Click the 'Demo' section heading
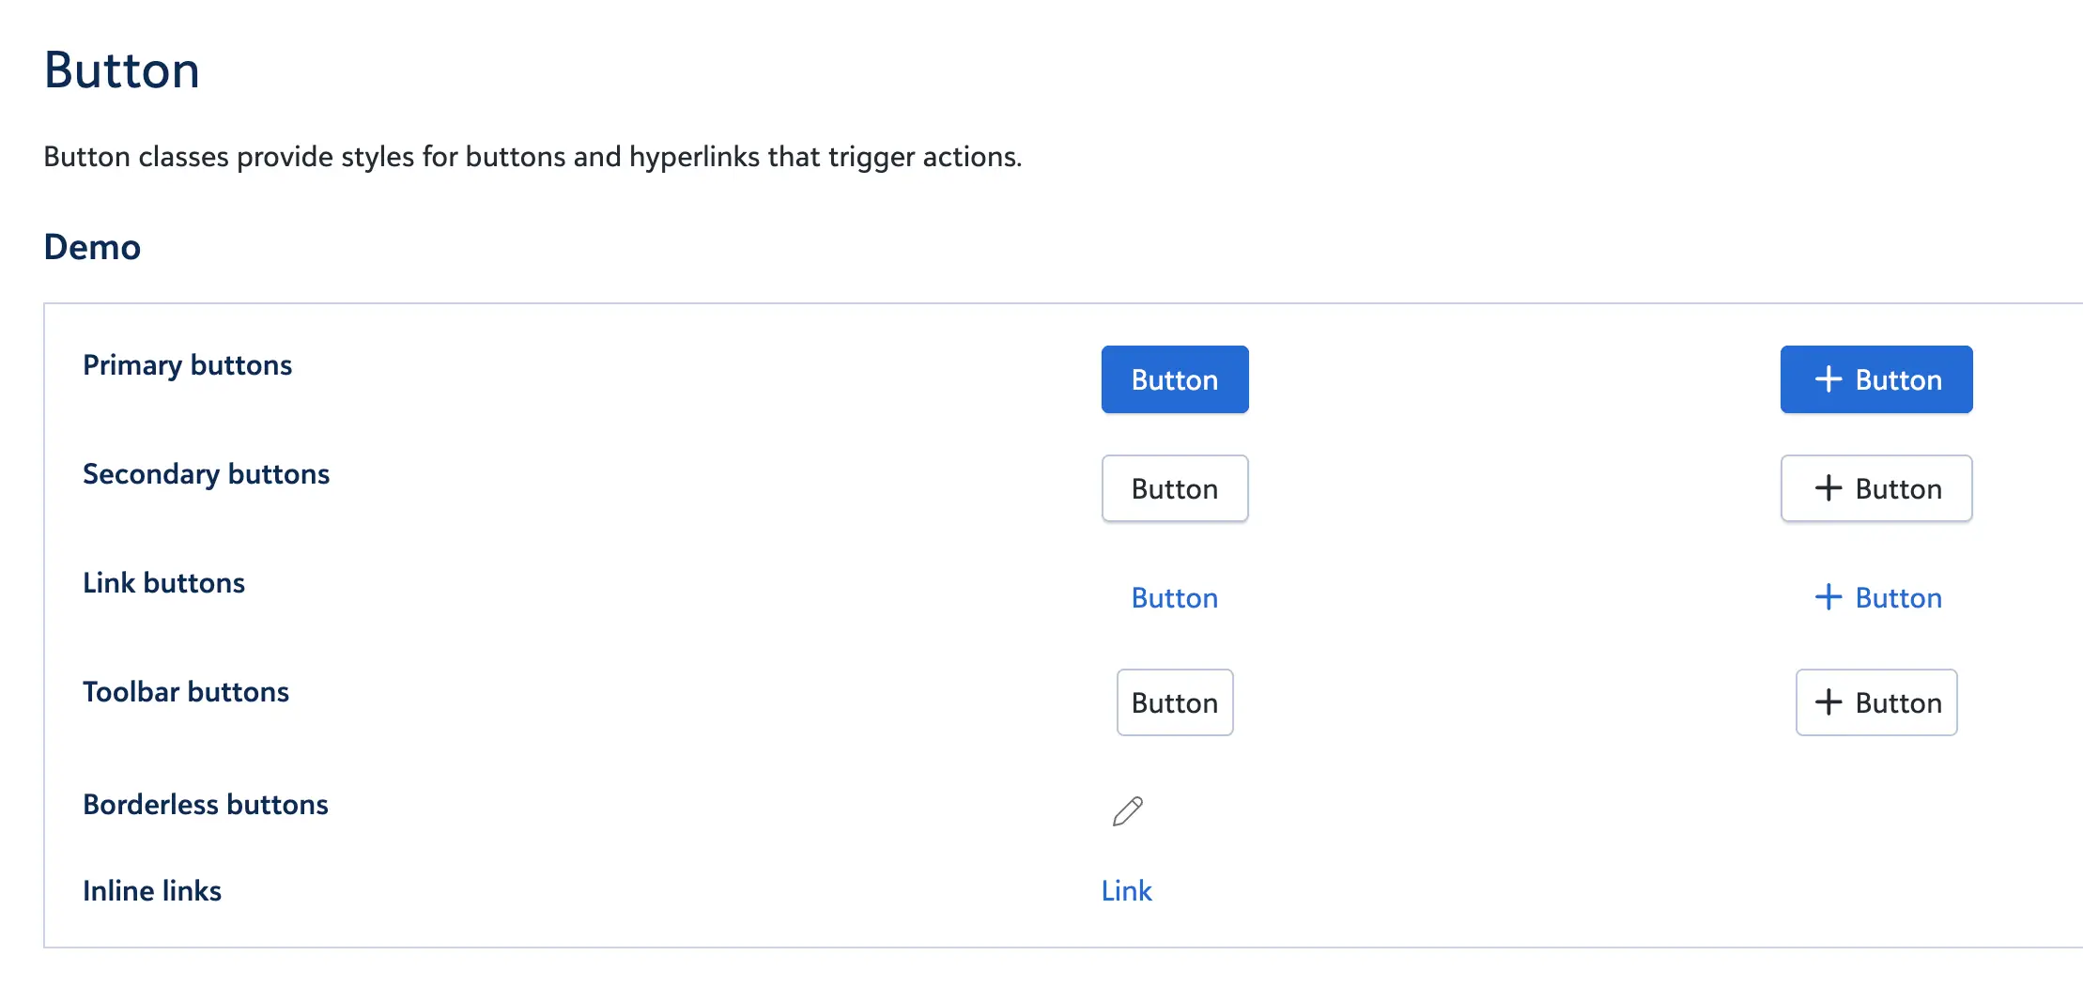This screenshot has height=986, width=2083. (92, 247)
